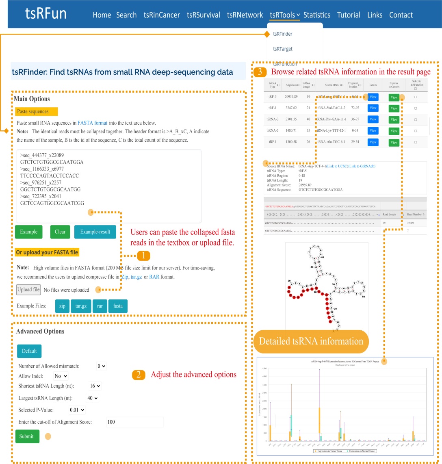Select the tiRNA-3 row checkbox

click(415, 119)
